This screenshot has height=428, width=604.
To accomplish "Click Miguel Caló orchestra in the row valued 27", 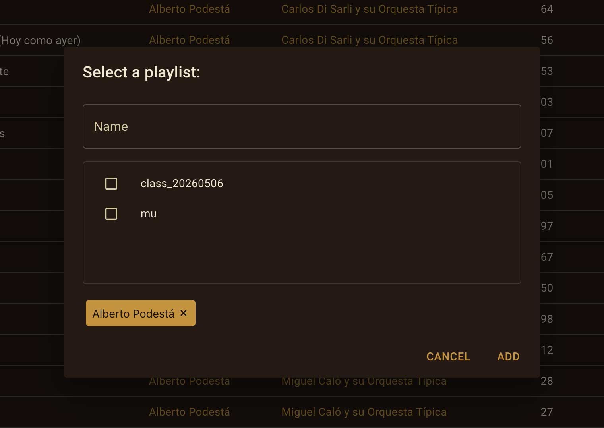I will point(364,412).
